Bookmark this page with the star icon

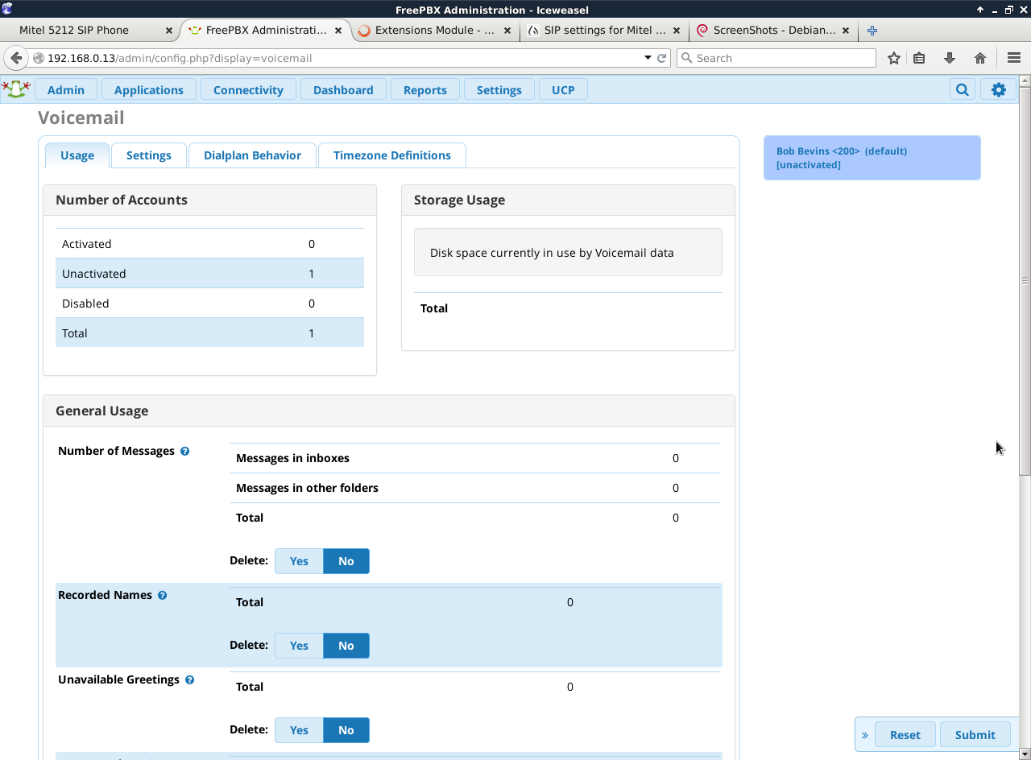point(893,58)
